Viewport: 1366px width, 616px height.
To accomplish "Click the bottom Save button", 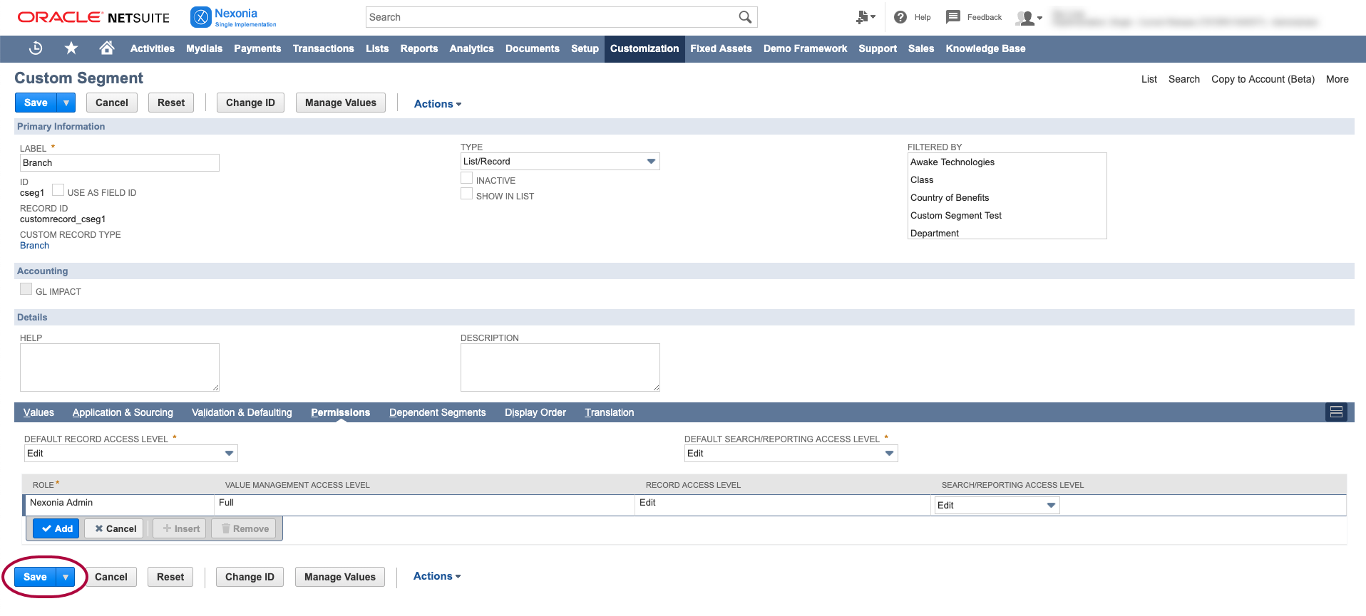I will click(x=35, y=577).
